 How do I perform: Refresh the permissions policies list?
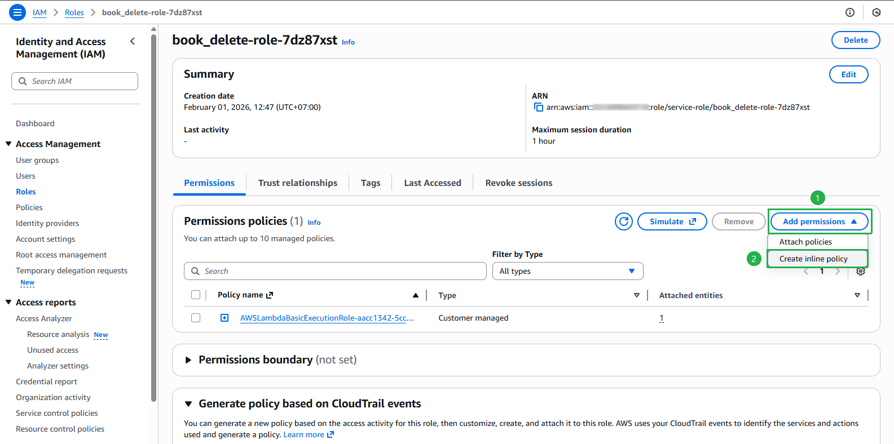pos(624,221)
